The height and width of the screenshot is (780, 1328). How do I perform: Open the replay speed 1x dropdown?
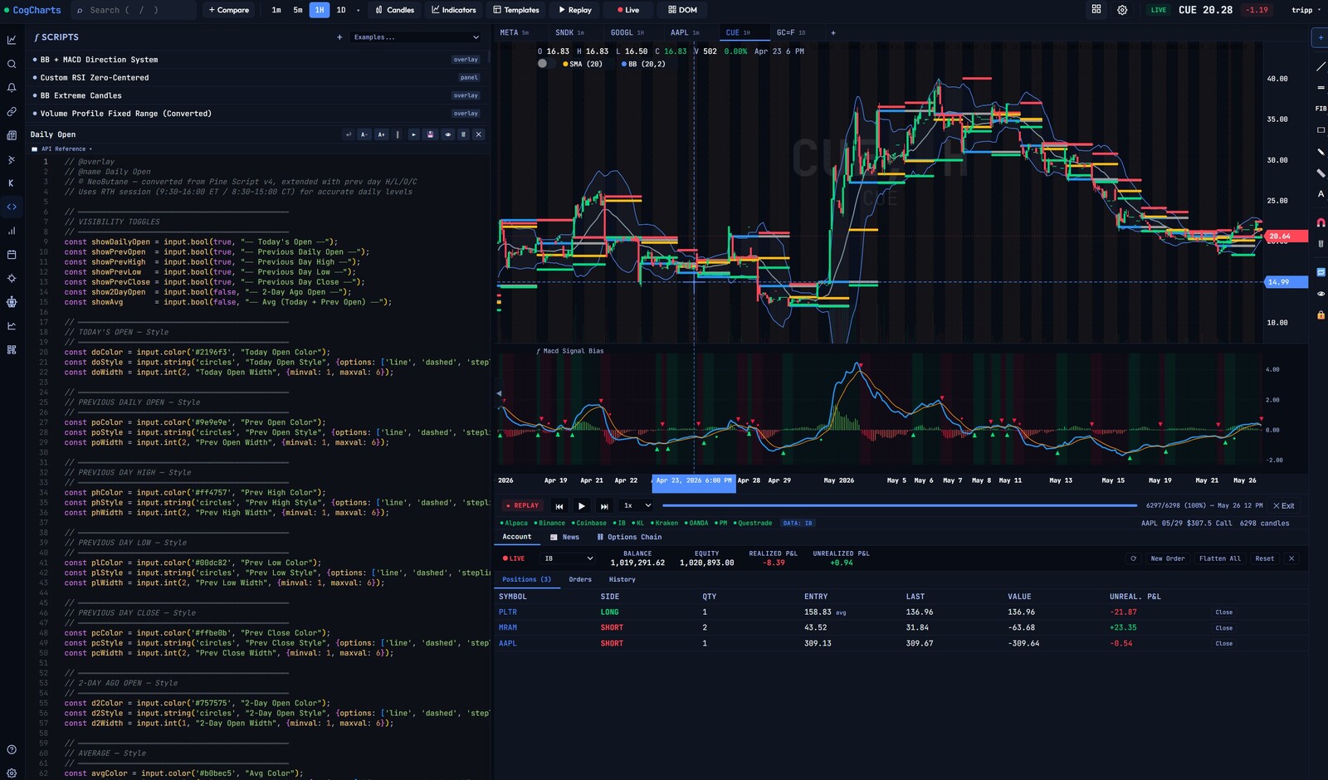637,505
